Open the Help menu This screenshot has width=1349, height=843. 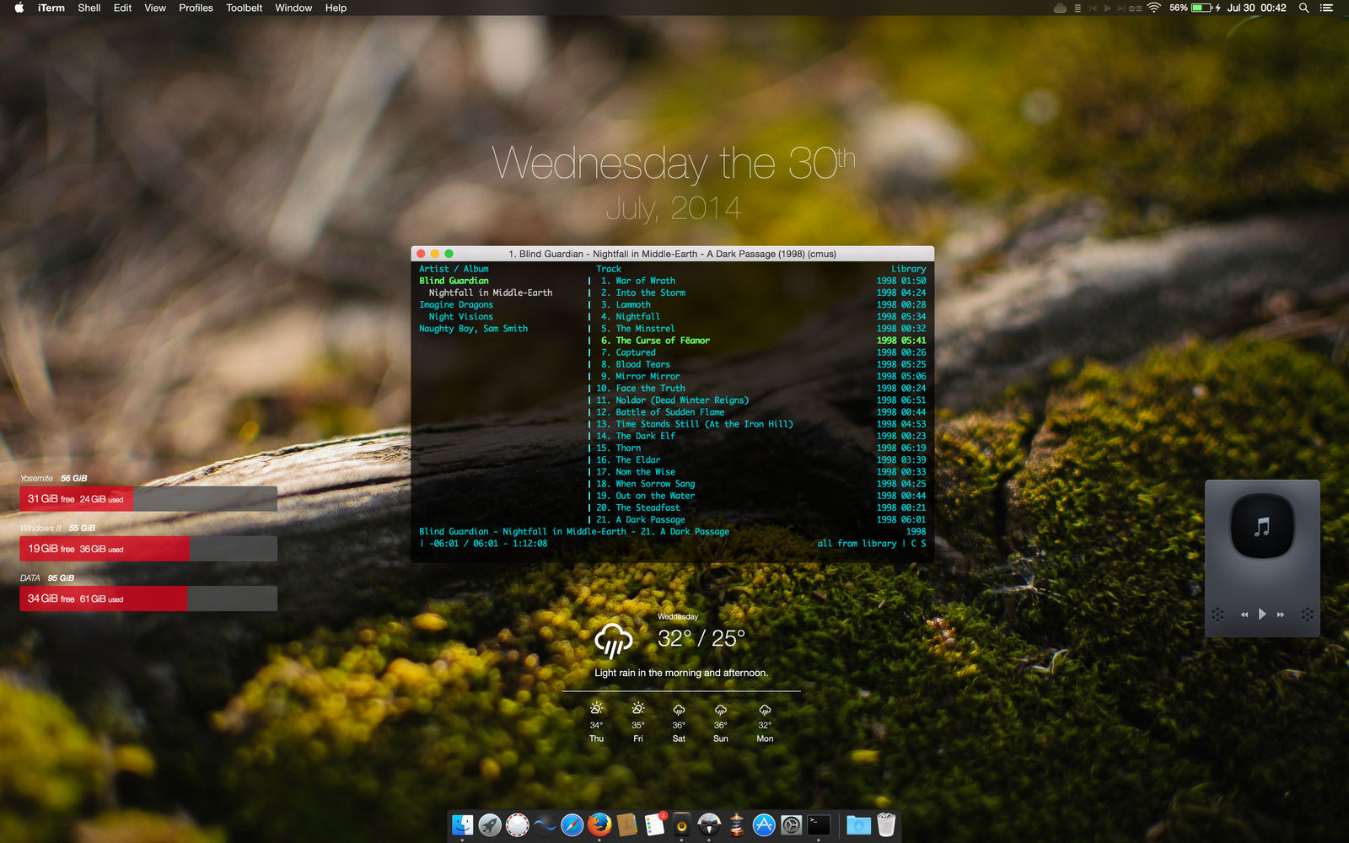pos(336,8)
